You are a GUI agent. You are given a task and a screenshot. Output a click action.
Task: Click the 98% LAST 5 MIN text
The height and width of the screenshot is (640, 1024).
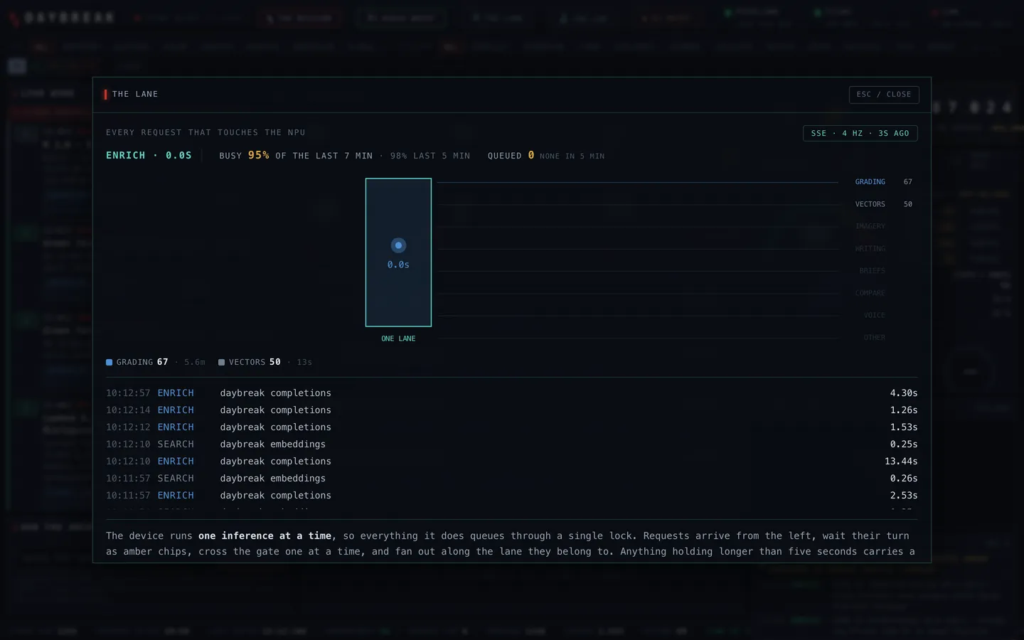tap(430, 156)
